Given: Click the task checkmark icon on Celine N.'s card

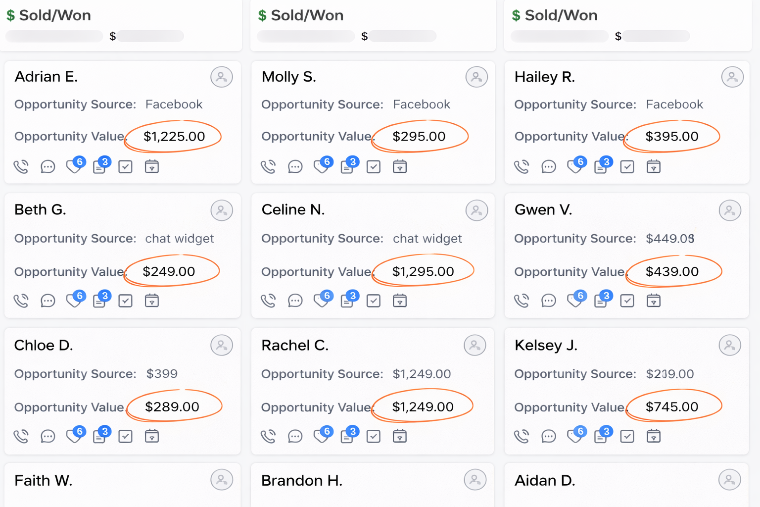Looking at the screenshot, I should click(374, 301).
